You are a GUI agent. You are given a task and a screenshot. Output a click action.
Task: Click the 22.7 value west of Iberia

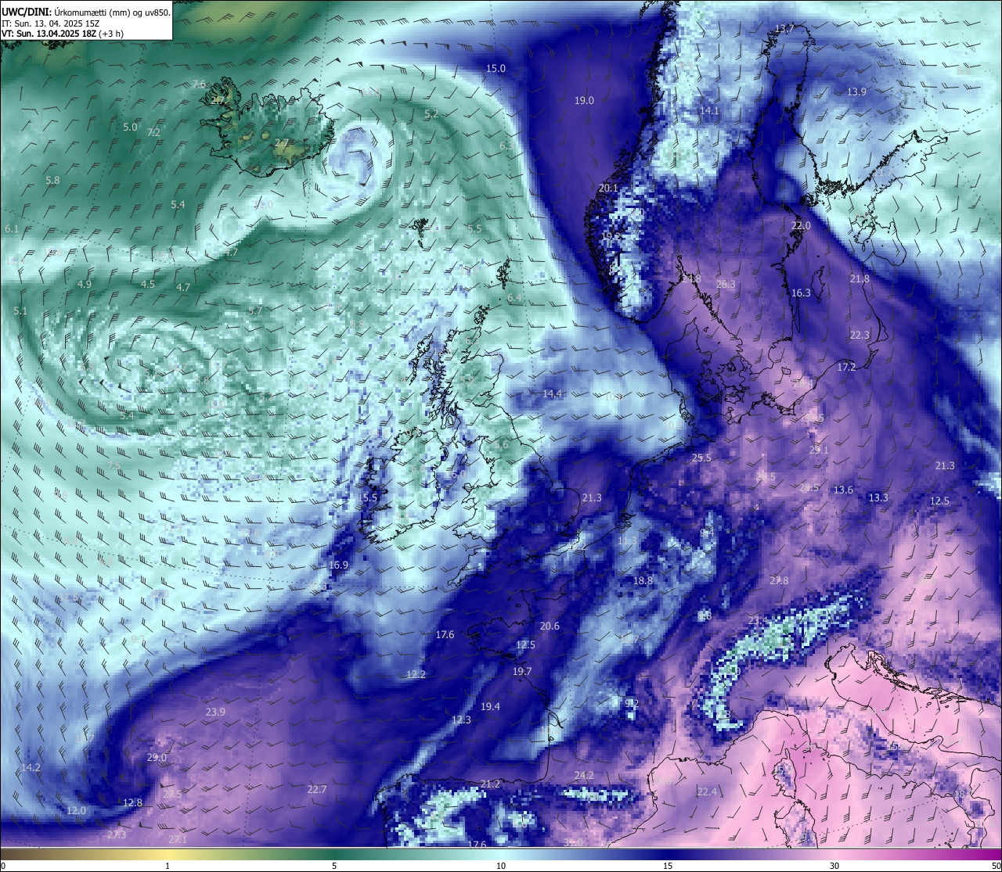coord(316,790)
